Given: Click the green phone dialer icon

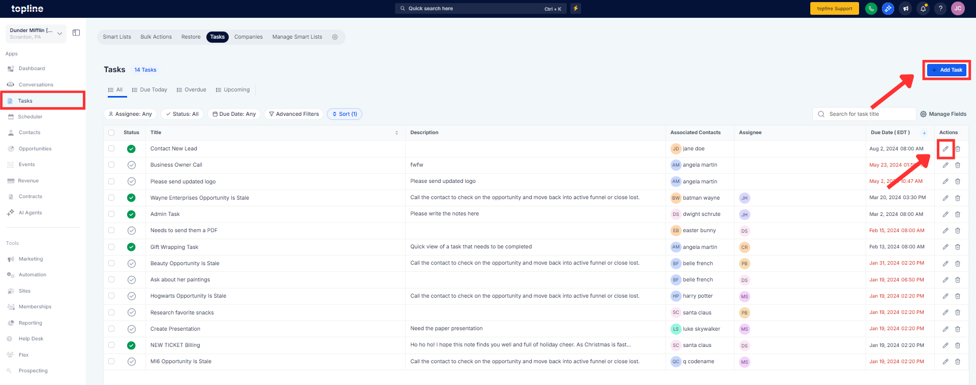Looking at the screenshot, I should tap(871, 9).
